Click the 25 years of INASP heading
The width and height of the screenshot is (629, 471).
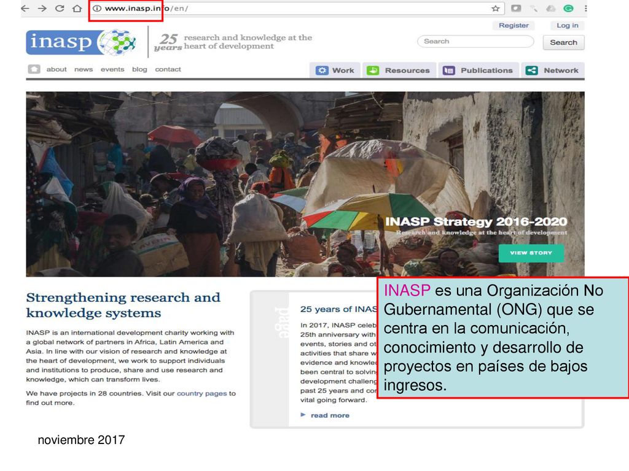coord(339,309)
